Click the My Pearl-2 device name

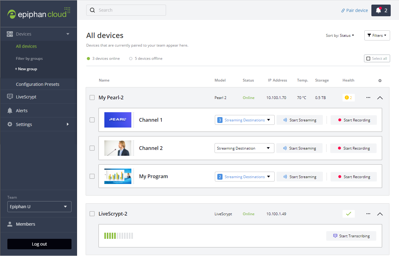(x=111, y=98)
